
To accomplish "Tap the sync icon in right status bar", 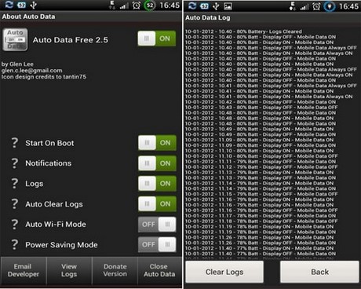I will [x=192, y=5].
